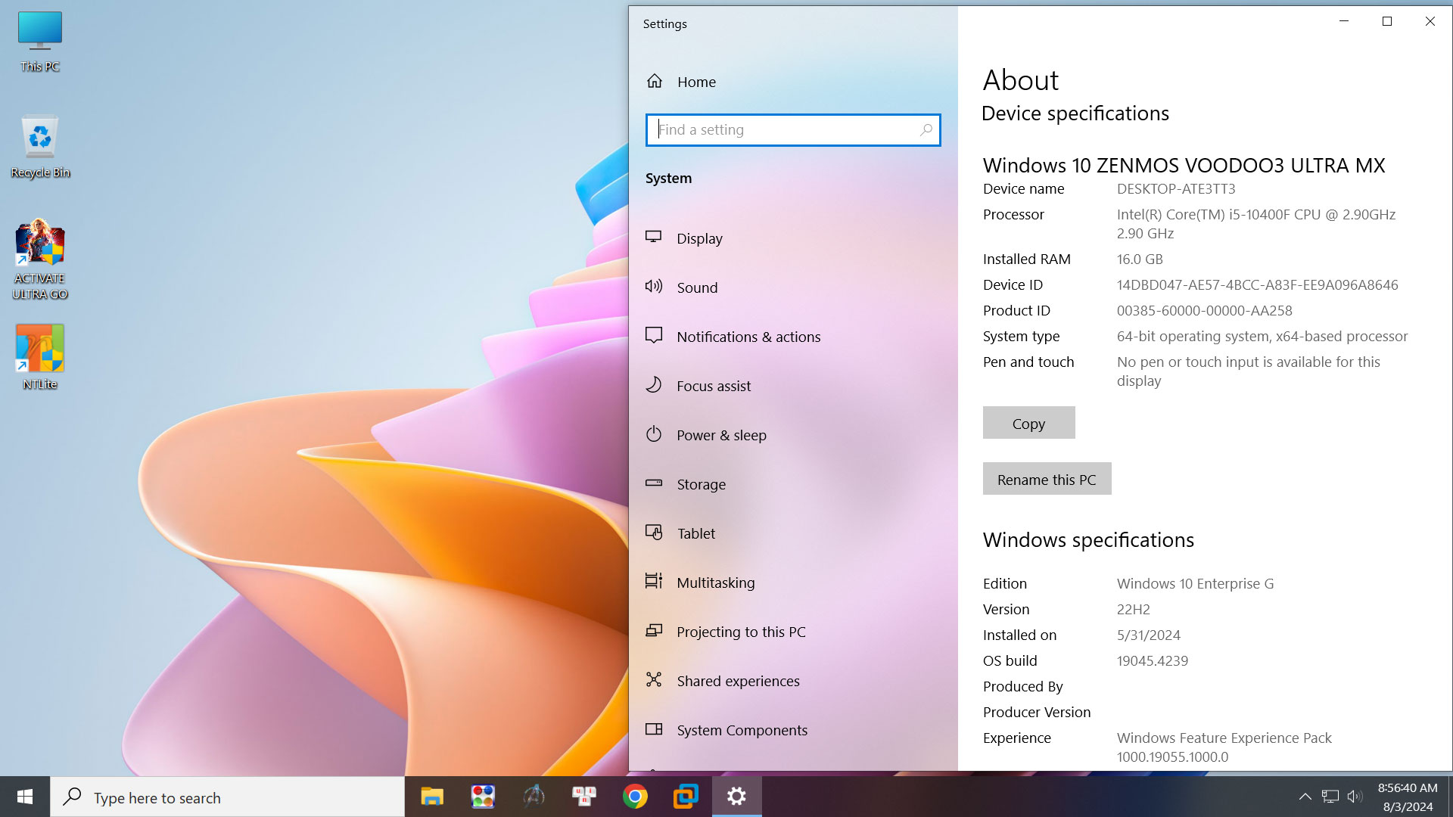
Task: Click the Type here to search box
Action: pos(228,797)
